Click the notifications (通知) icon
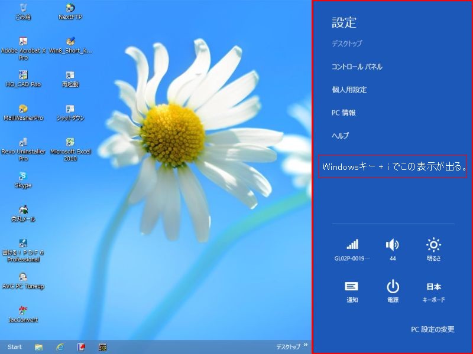The height and width of the screenshot is (354, 473). coord(352,287)
